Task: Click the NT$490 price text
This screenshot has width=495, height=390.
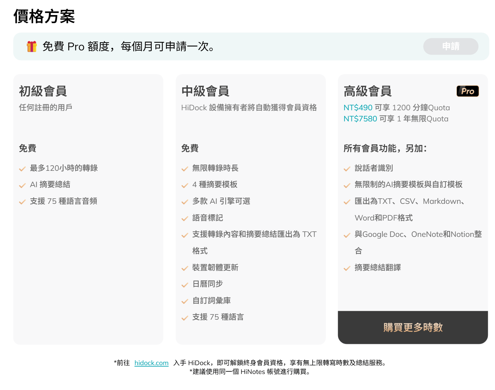Action: 358,108
